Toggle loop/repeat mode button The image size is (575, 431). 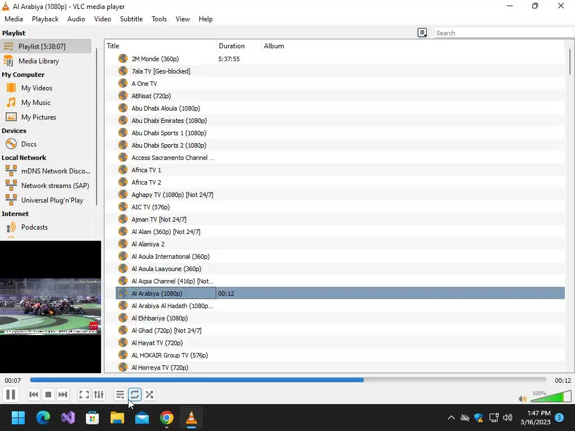coord(135,395)
